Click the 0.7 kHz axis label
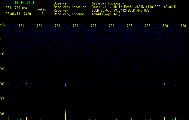Viewport: 189px width, 120px height. tap(2, 99)
